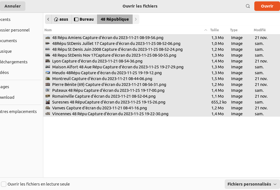
Task: Click thumbnail icon of Vanves Capture file
Action: pyautogui.click(x=48, y=108)
